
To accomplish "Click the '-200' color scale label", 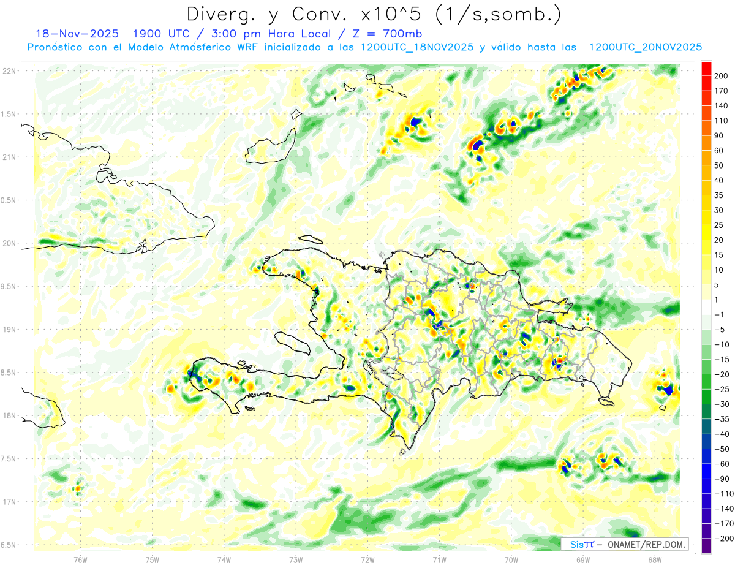I will tap(723, 538).
